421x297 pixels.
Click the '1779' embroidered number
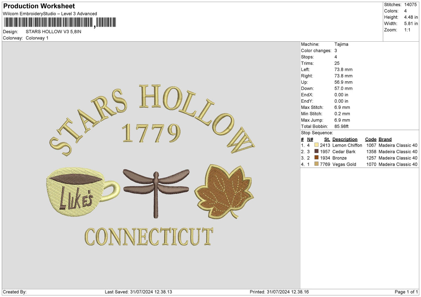(x=151, y=133)
